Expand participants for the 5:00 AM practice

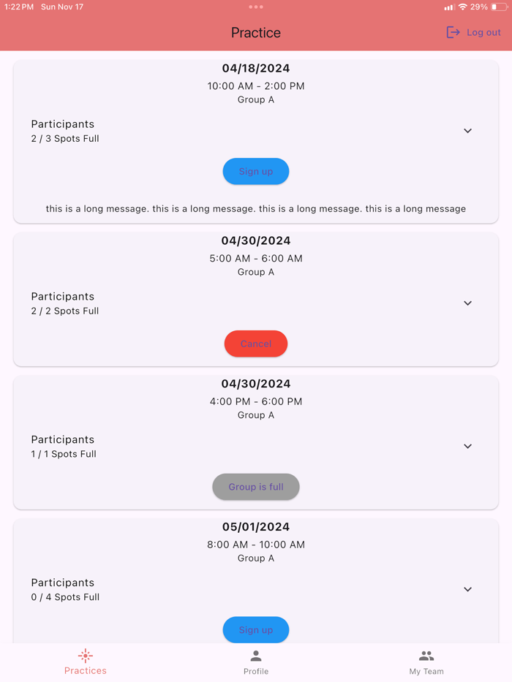pos(467,303)
